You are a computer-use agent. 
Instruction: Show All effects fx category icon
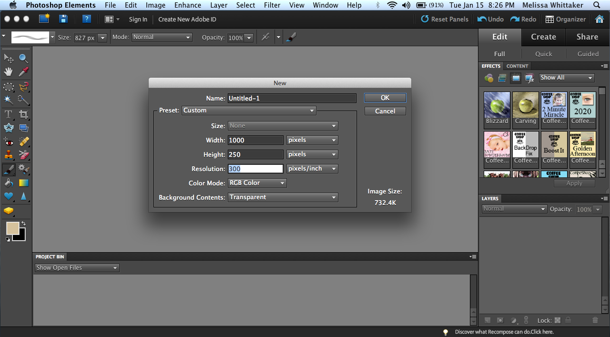point(529,78)
